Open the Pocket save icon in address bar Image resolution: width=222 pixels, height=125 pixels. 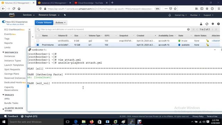[171, 9]
